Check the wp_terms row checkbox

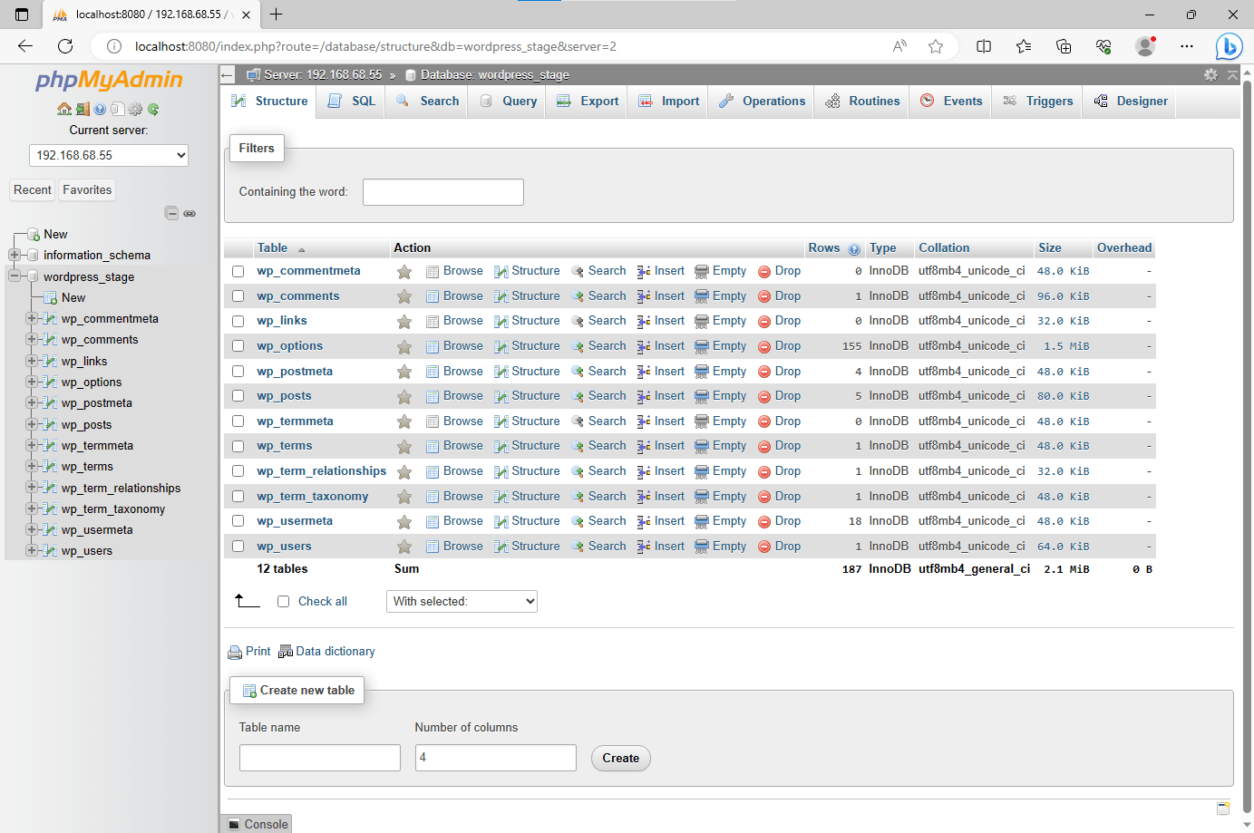[238, 446]
